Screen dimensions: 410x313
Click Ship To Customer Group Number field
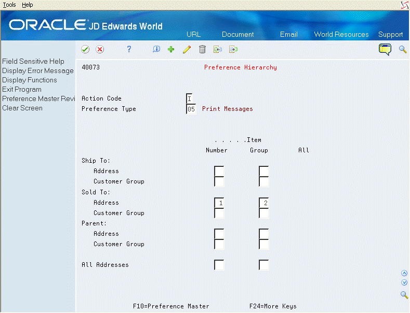[219, 181]
